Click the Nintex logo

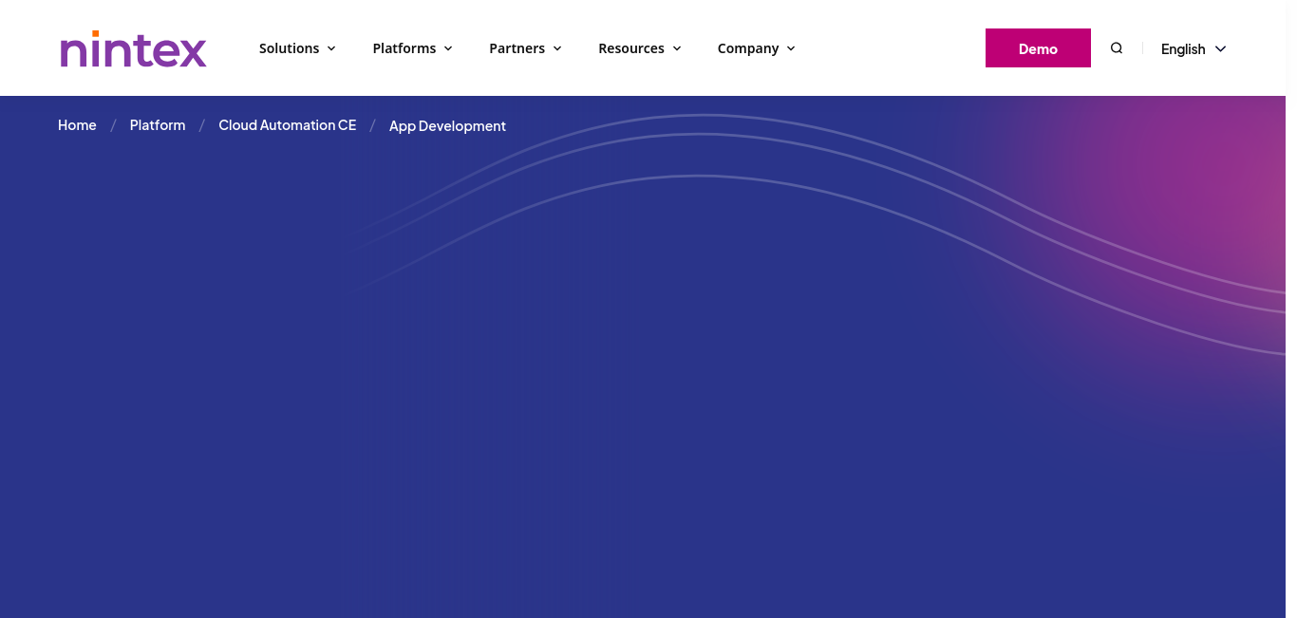coord(133,48)
